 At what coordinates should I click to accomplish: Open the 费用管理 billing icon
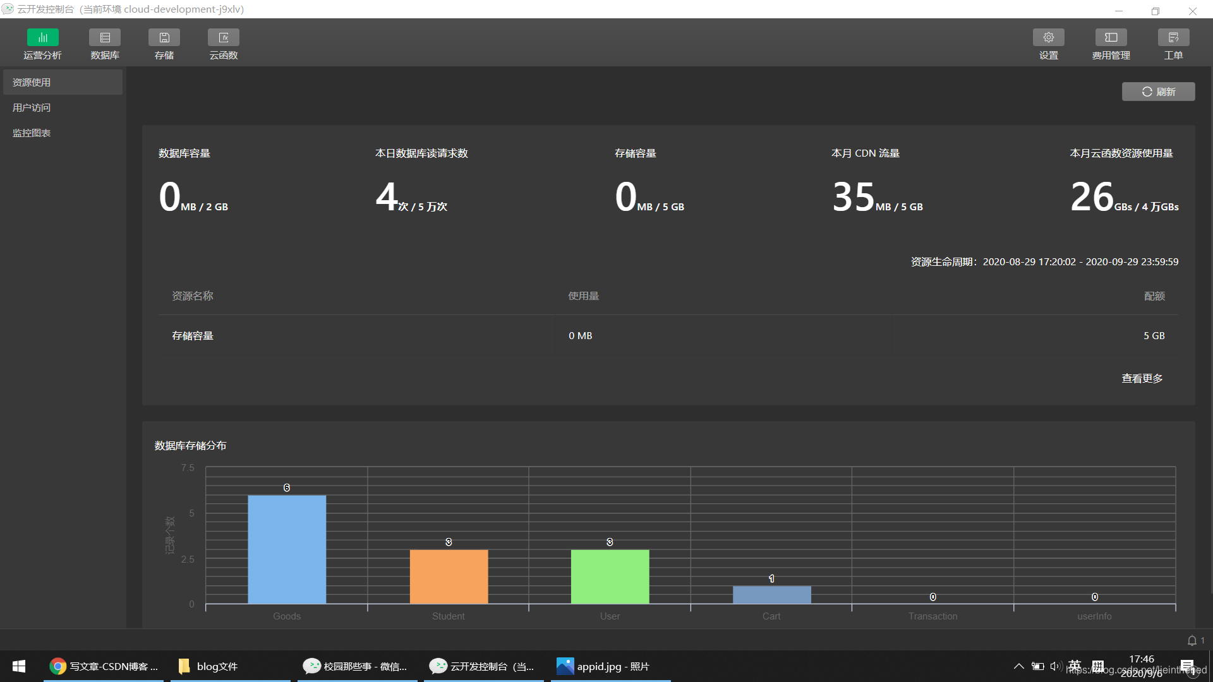click(1111, 38)
